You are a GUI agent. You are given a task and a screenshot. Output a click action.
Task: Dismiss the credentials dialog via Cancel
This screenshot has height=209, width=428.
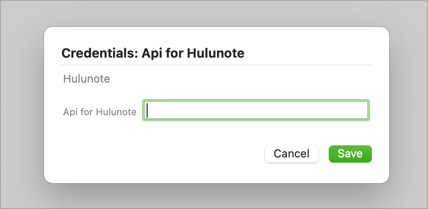[x=291, y=154]
